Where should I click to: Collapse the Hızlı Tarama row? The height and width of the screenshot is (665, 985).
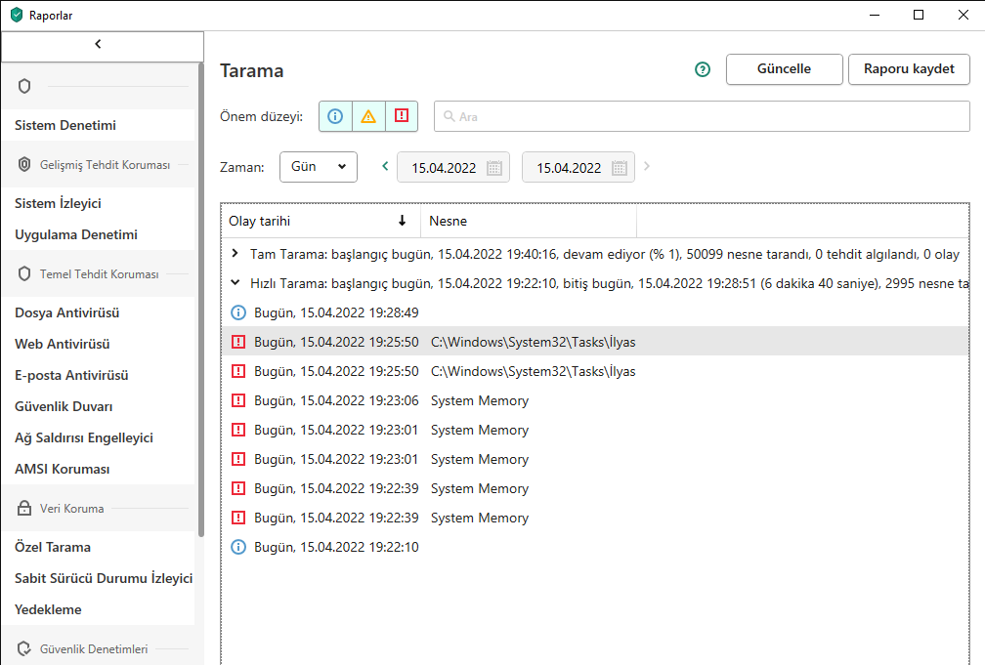click(x=235, y=282)
